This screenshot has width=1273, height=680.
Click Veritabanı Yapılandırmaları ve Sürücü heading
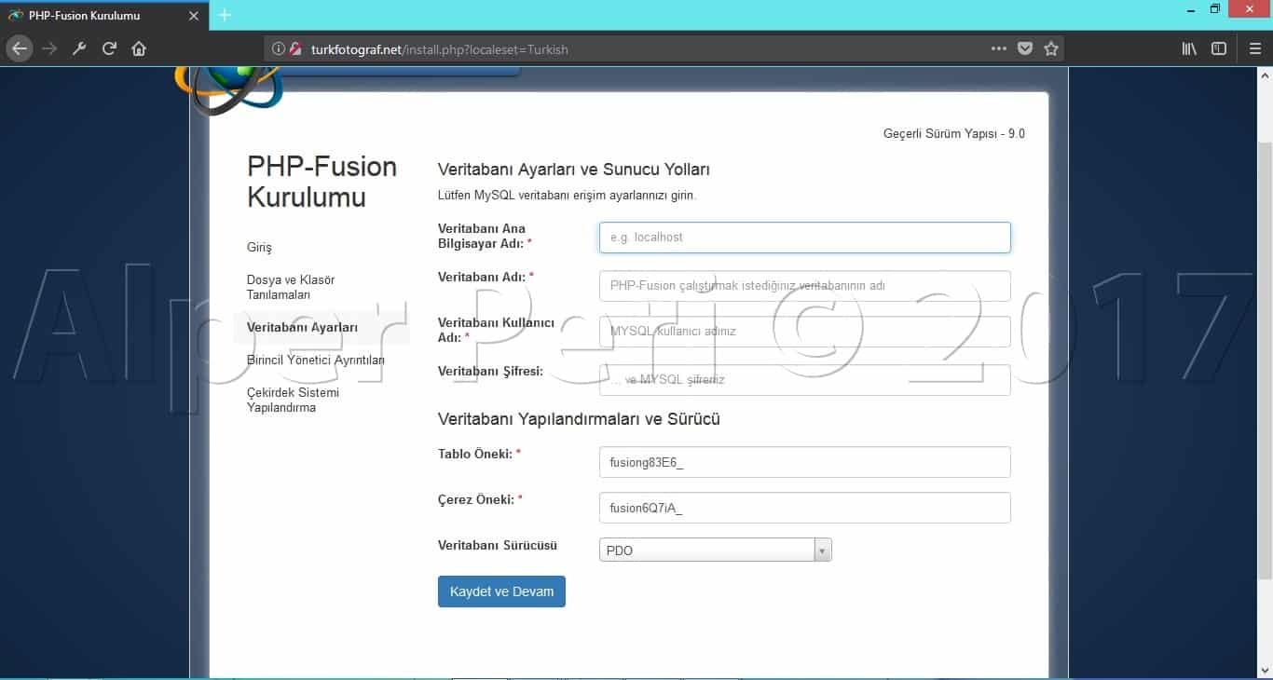pos(579,419)
